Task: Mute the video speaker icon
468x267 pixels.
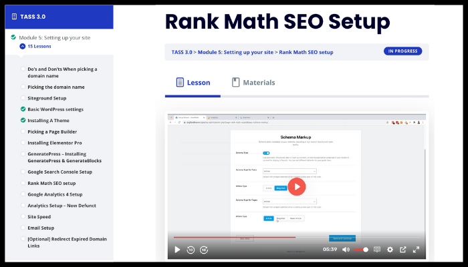Action: pos(346,250)
